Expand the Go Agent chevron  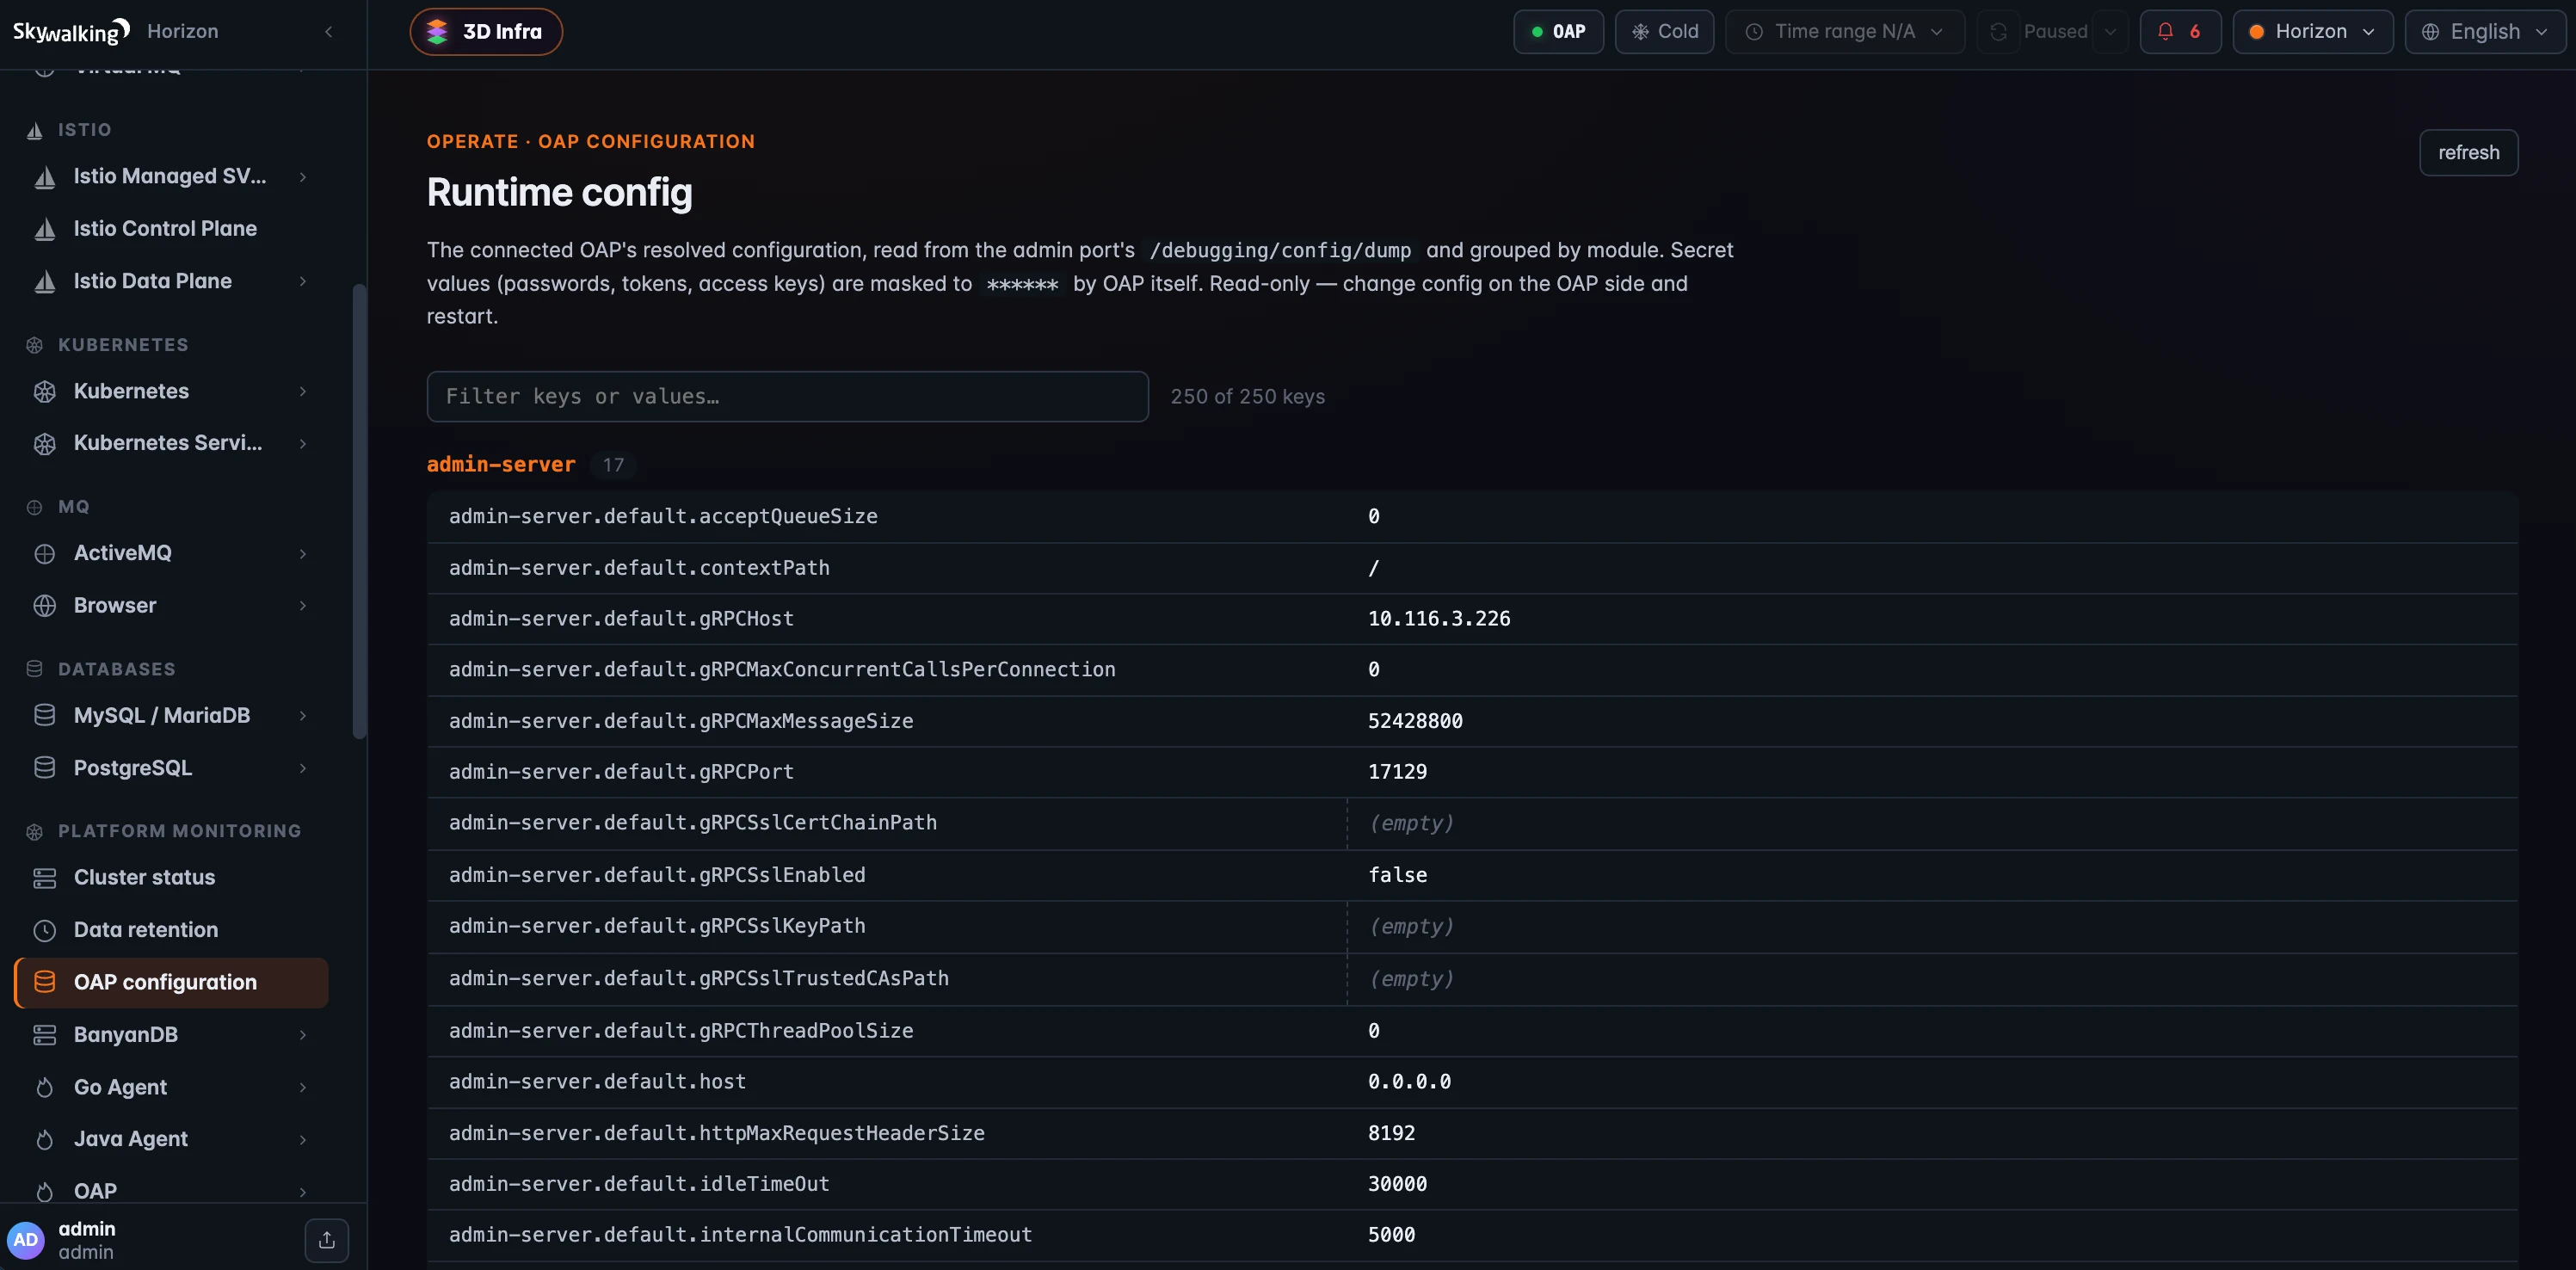(302, 1088)
